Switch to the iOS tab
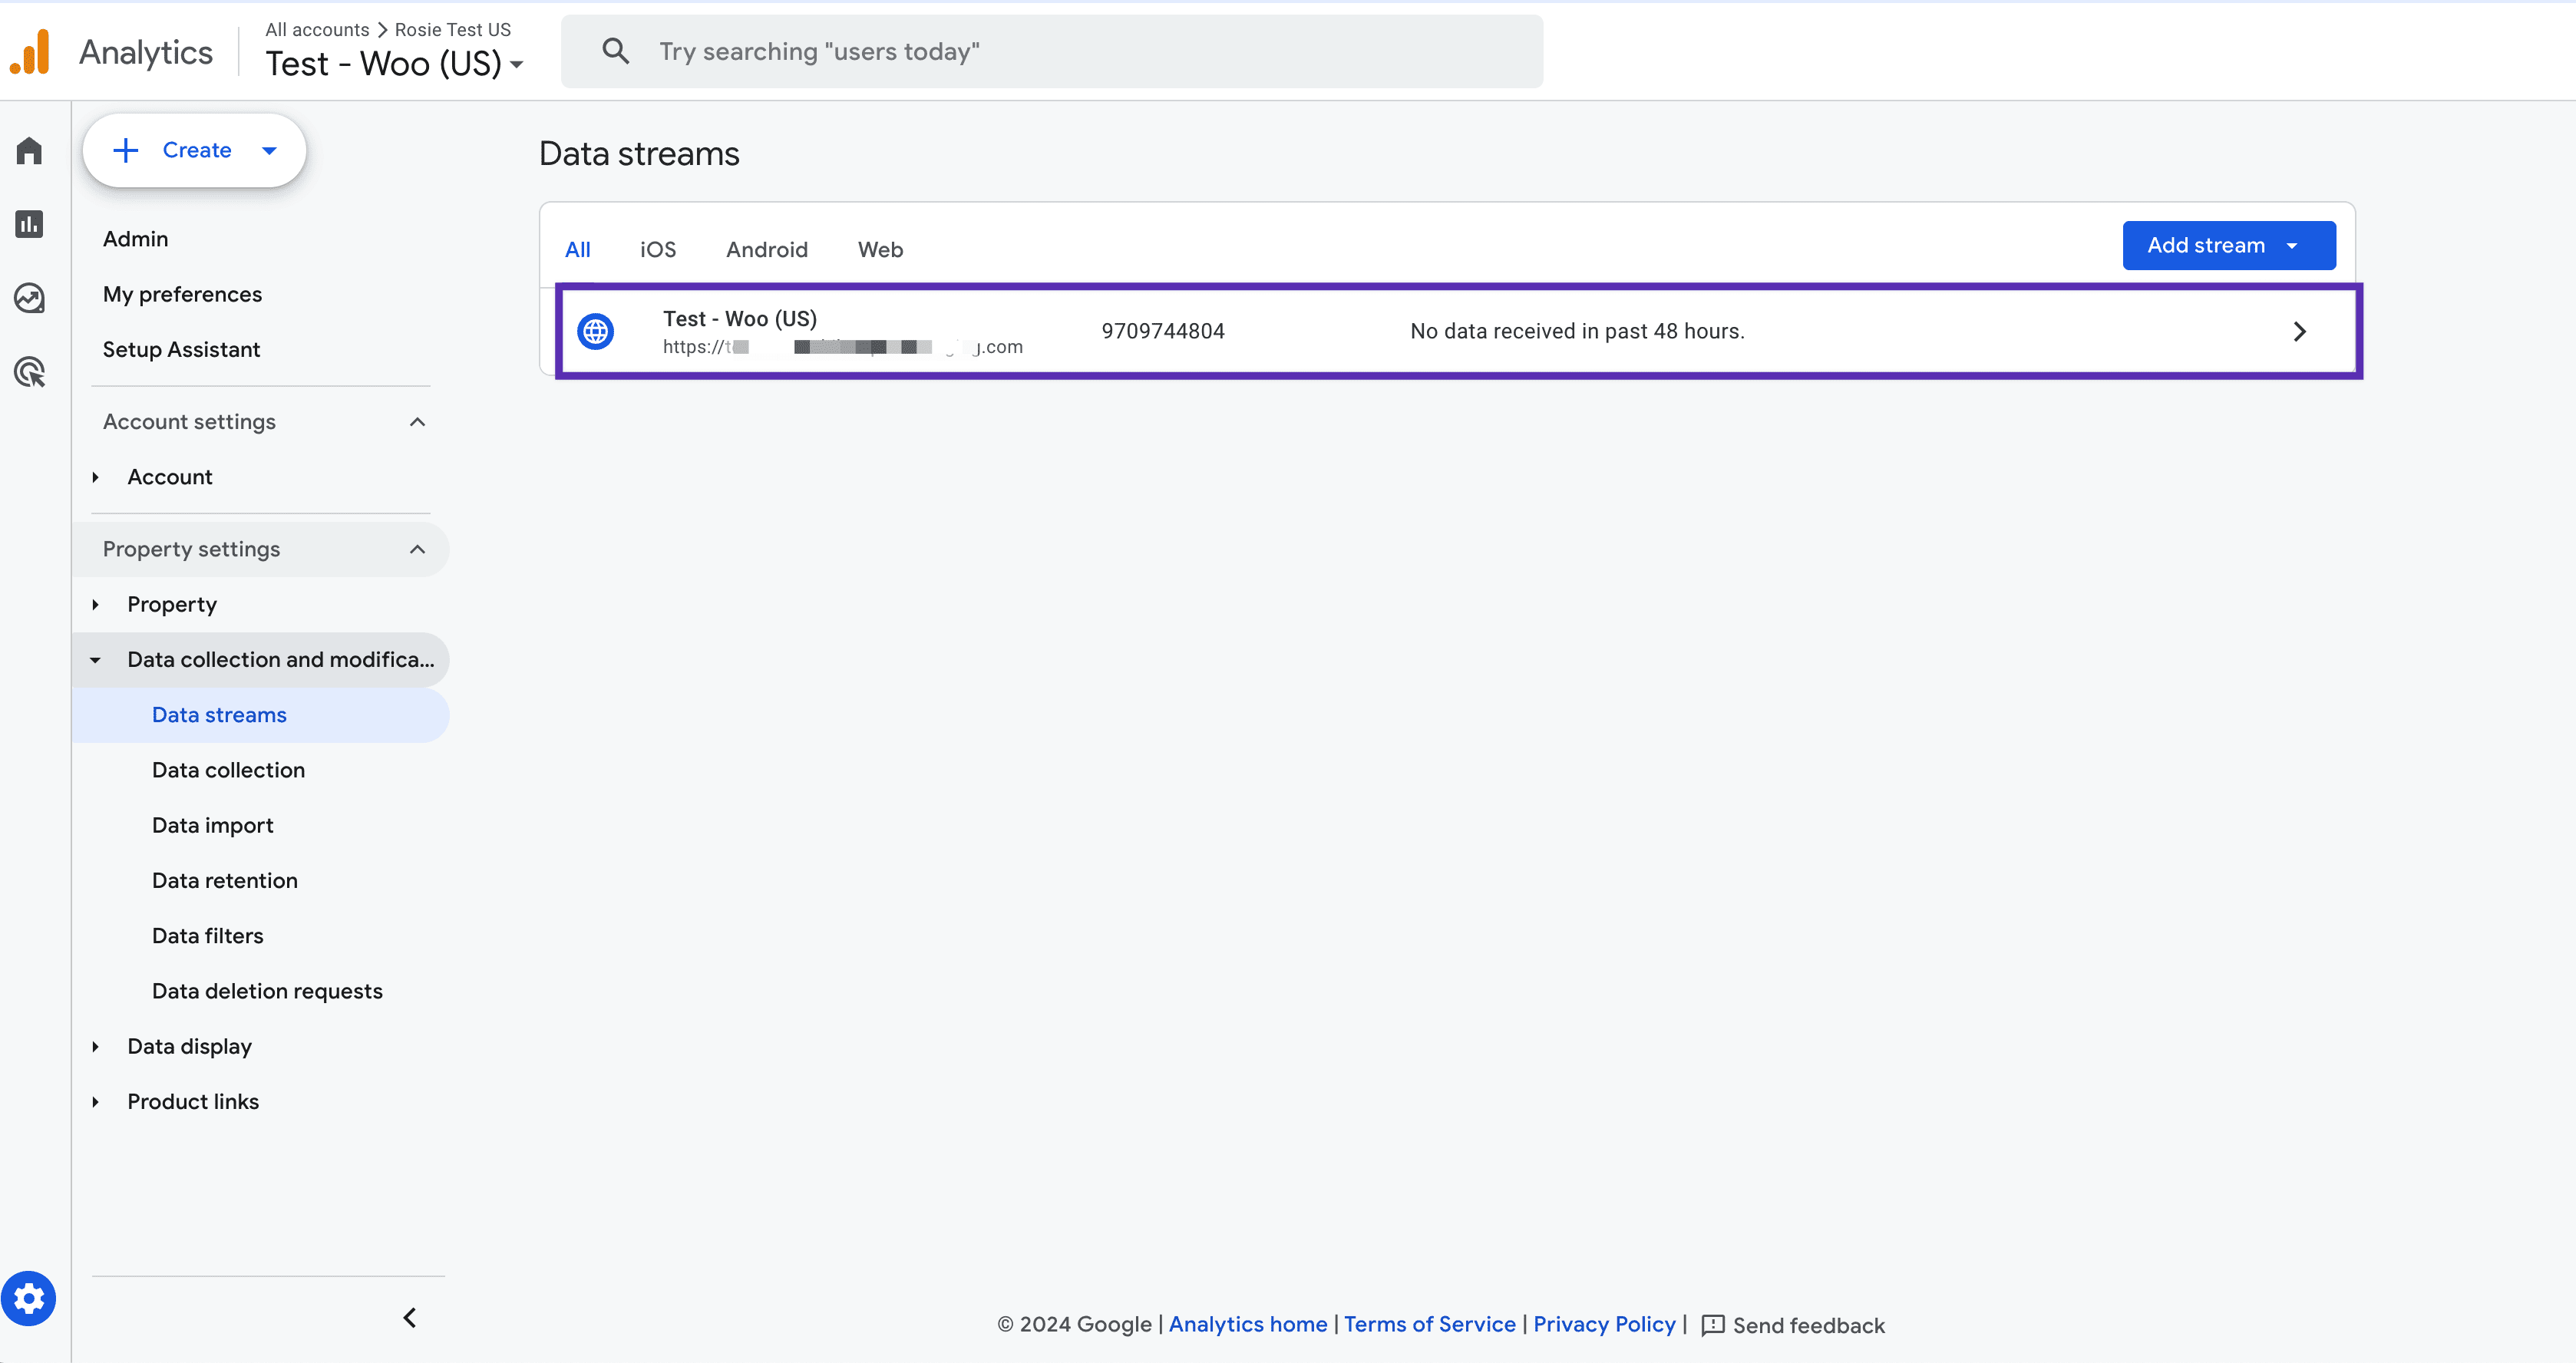Image resolution: width=2576 pixels, height=1363 pixels. pyautogui.click(x=657, y=249)
